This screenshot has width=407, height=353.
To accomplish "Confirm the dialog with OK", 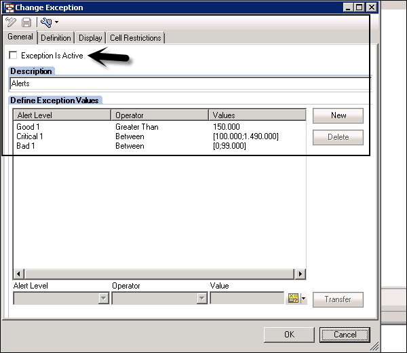I will click(x=289, y=335).
